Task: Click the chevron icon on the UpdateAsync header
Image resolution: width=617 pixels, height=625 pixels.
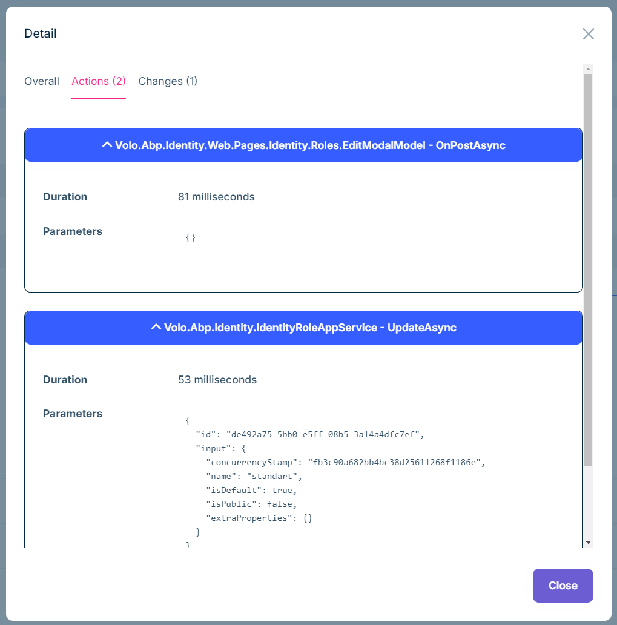Action: 156,328
